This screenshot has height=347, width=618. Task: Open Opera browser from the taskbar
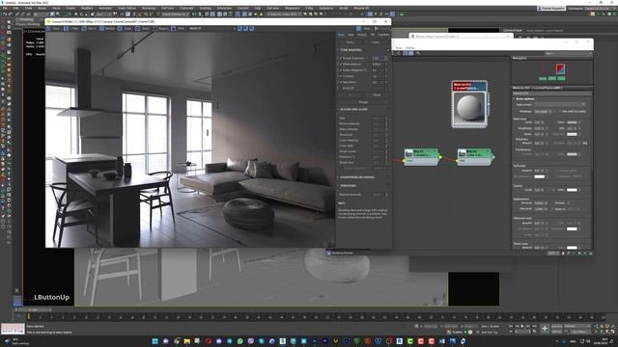tap(209, 341)
